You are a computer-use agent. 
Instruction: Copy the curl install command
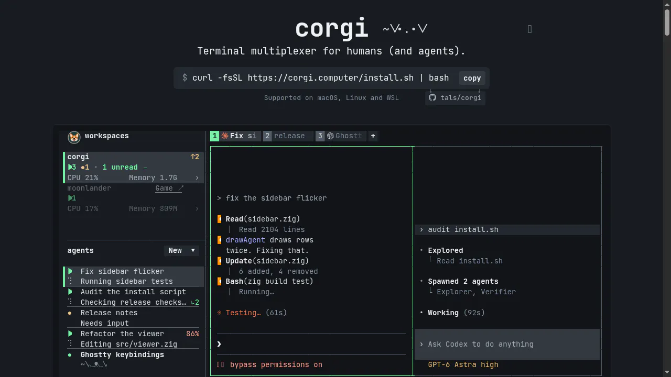pos(472,78)
